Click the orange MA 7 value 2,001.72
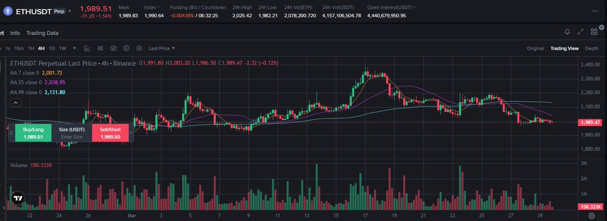The width and height of the screenshot is (607, 221). [x=53, y=73]
